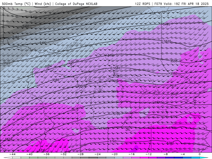Click the 5460 height contour label

pos(16,37)
